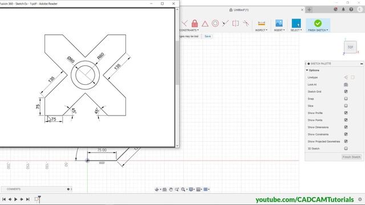Collapse the Options section in Sketch Palette
Image resolution: width=365 pixels, height=205 pixels.
[307, 70]
